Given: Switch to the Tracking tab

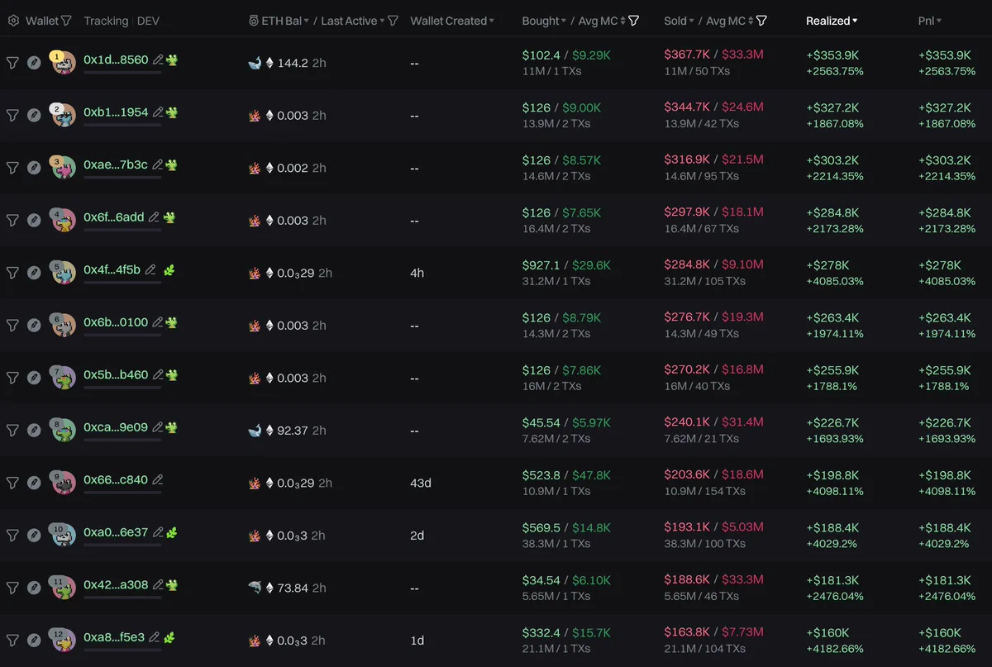Looking at the screenshot, I should pos(106,21).
